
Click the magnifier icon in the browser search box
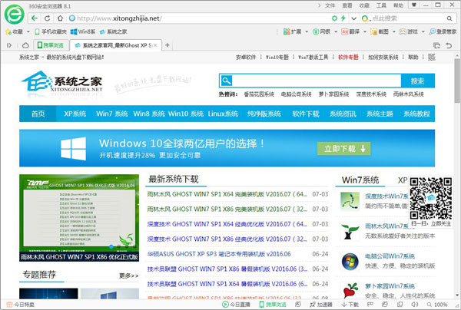[x=449, y=18]
